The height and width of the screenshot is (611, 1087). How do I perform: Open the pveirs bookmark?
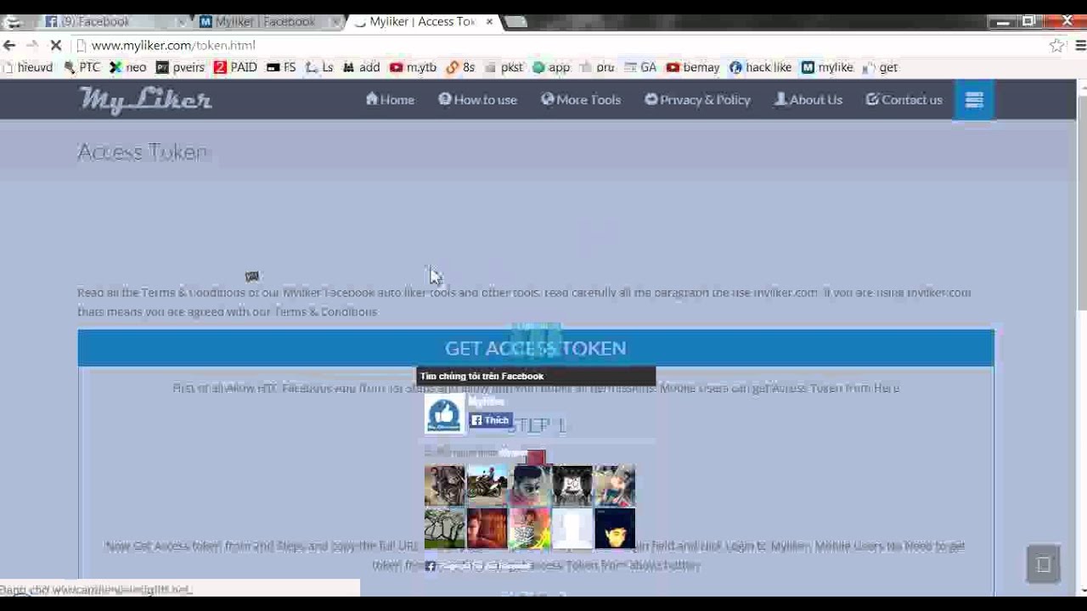180,67
